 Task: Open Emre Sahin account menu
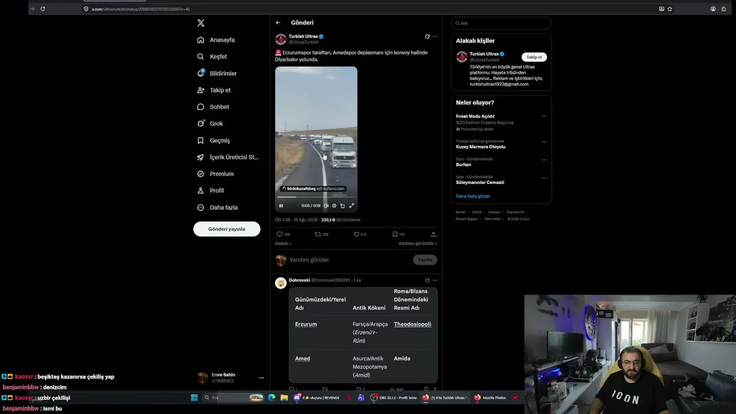point(229,378)
